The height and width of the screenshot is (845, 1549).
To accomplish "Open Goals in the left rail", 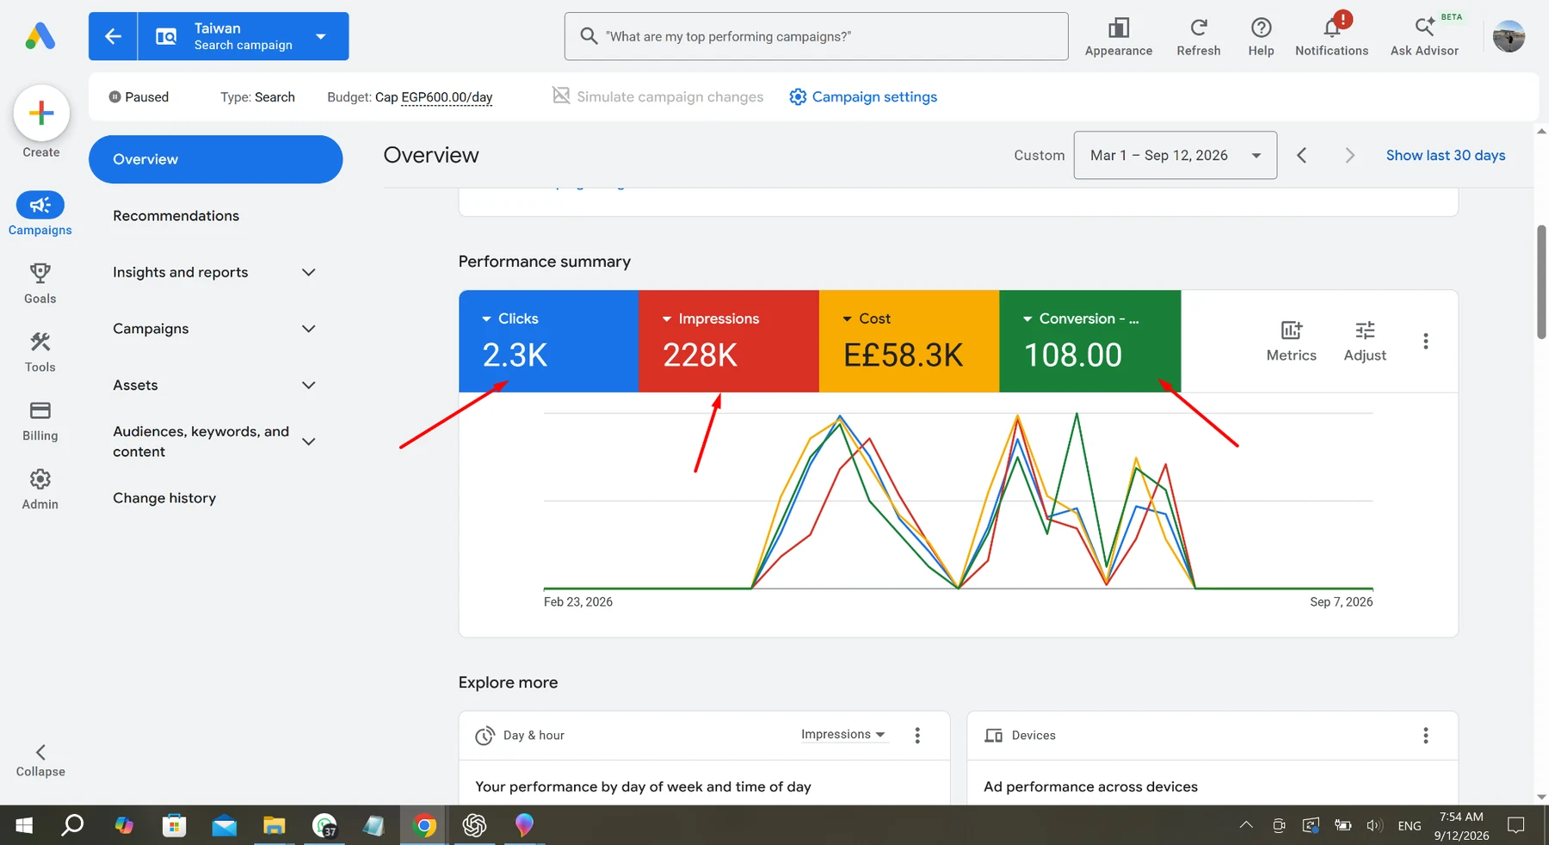I will [40, 283].
